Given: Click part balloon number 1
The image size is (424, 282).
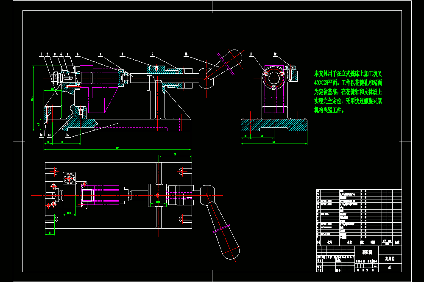Looking at the screenshot, I should coord(42,54).
